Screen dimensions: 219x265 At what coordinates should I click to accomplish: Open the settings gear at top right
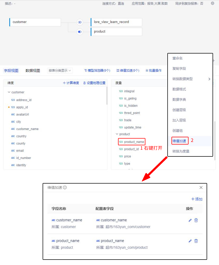[212, 4]
